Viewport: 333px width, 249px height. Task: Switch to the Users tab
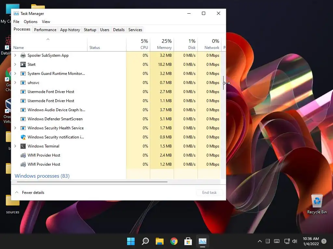click(x=105, y=30)
